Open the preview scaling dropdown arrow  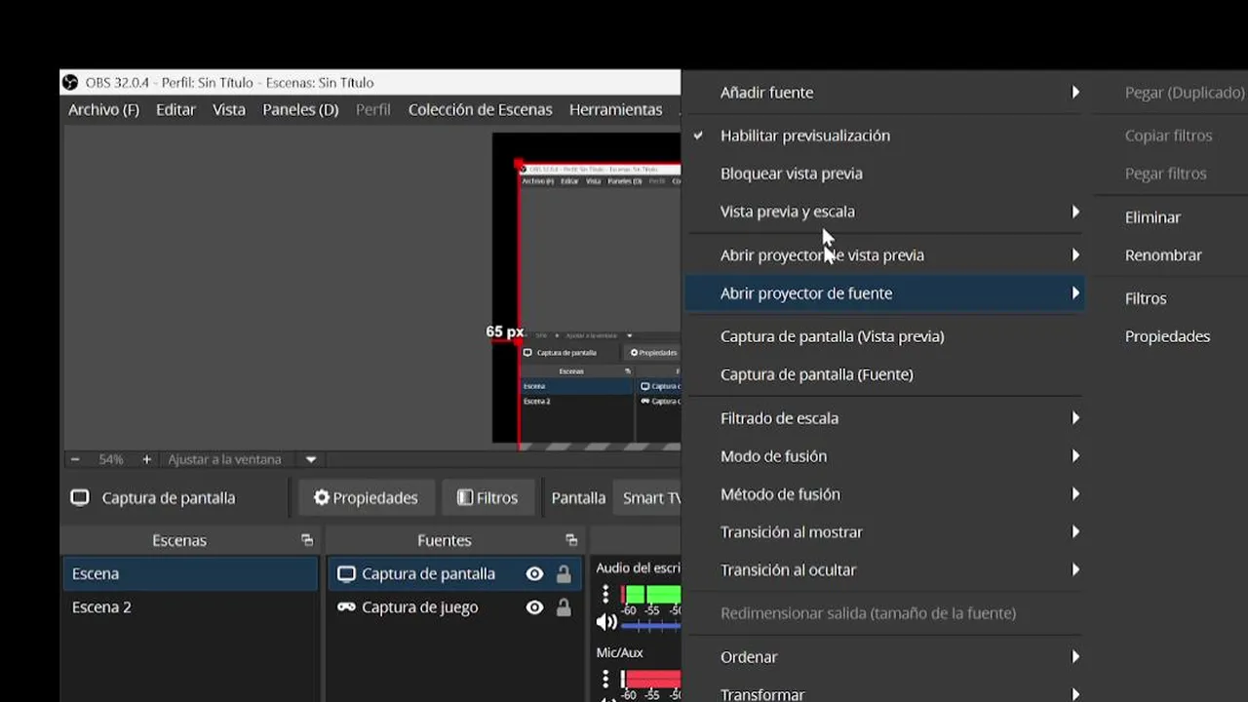pyautogui.click(x=311, y=459)
